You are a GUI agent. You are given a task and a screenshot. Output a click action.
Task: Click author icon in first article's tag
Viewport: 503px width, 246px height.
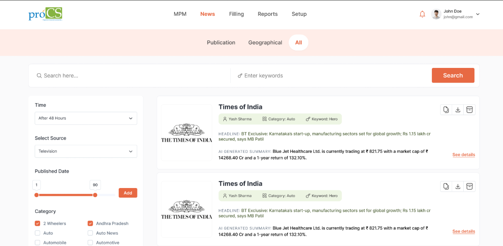click(x=225, y=119)
